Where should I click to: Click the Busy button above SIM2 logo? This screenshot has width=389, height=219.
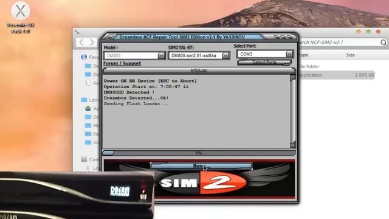[201, 166]
